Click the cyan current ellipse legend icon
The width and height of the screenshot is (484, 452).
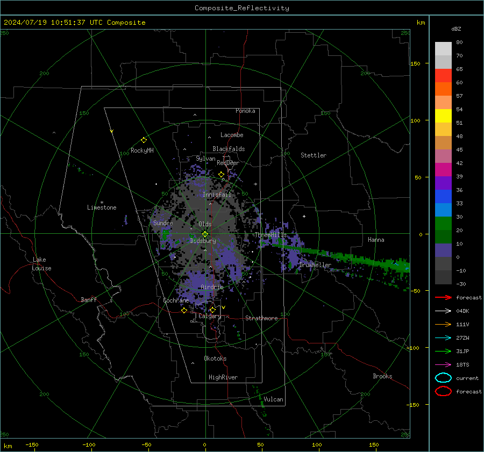443,378
